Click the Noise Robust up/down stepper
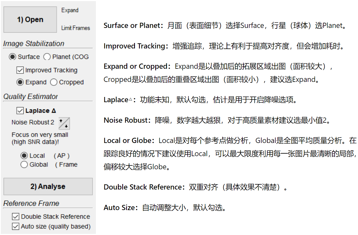The image size is (358, 235). [64, 123]
